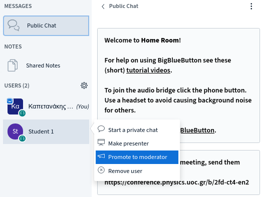Open the Public Chat conversation in sidebar

46,25
